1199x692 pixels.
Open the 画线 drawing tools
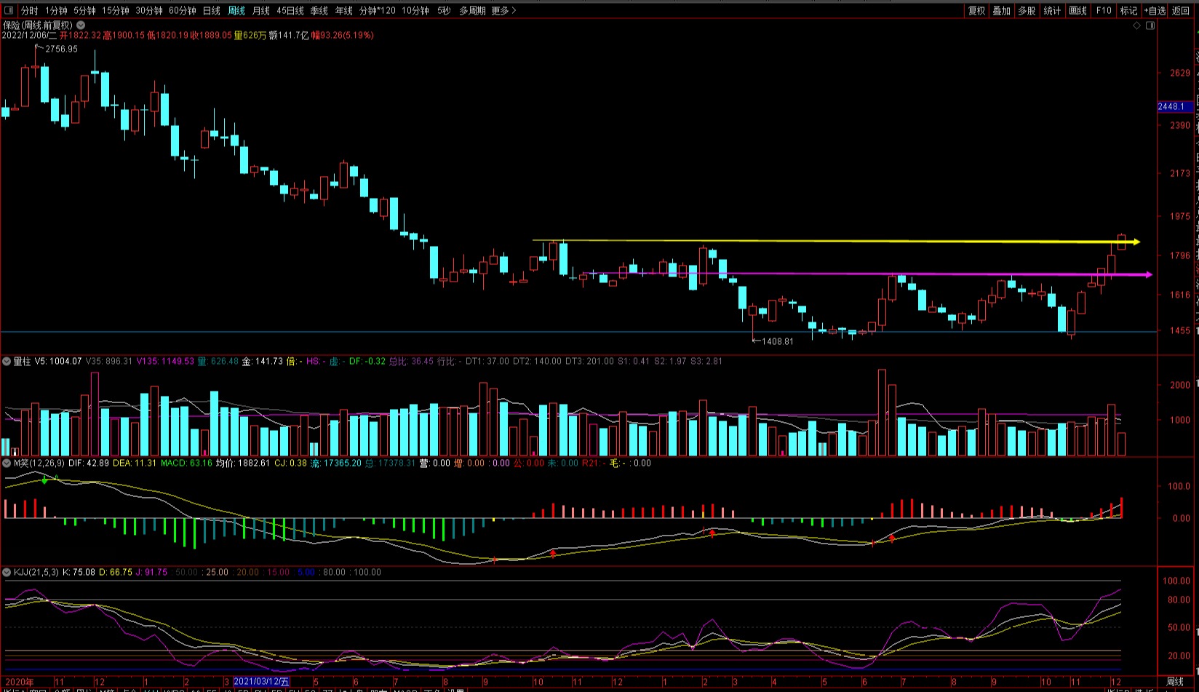[x=1077, y=11]
